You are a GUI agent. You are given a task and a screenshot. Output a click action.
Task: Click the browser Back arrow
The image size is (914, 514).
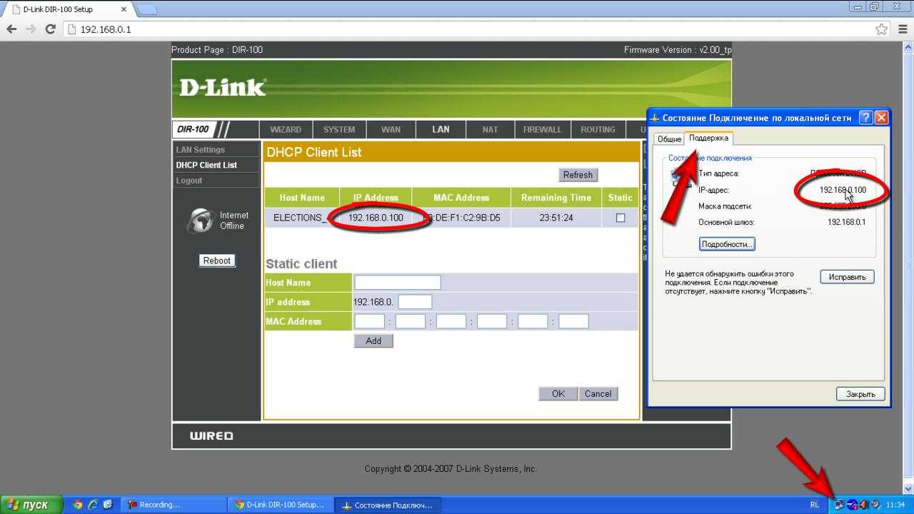[11, 29]
